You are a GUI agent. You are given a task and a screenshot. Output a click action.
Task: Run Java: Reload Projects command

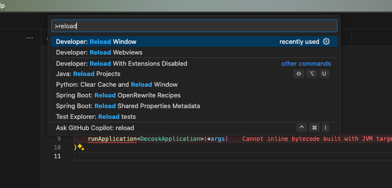194,74
